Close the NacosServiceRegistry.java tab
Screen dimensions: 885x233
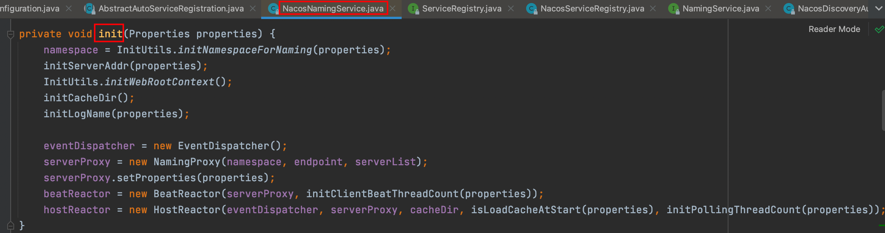[653, 8]
